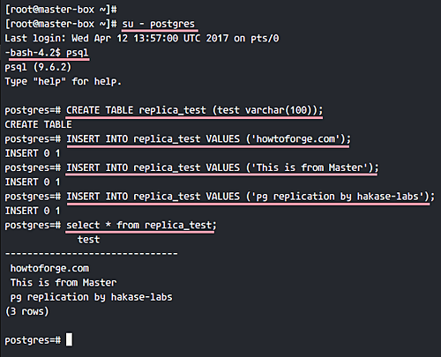Click the 'CREATE TABLE' output response line
The width and height of the screenshot is (441, 357).
[x=38, y=124]
